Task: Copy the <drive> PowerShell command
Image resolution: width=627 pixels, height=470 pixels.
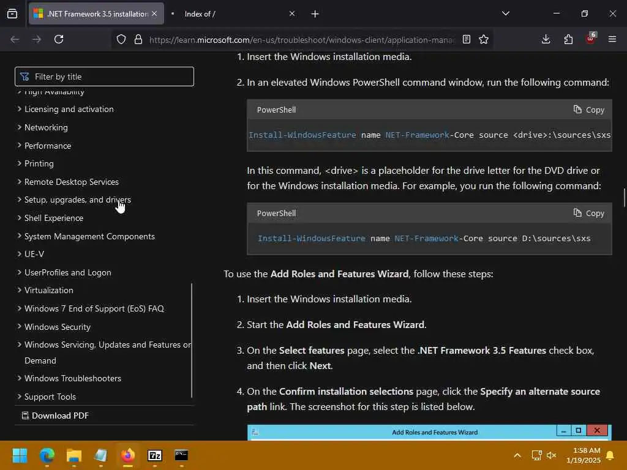Action: [588, 110]
